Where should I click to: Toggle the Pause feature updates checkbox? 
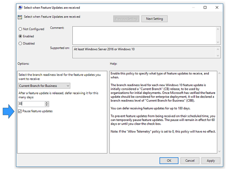20,111
